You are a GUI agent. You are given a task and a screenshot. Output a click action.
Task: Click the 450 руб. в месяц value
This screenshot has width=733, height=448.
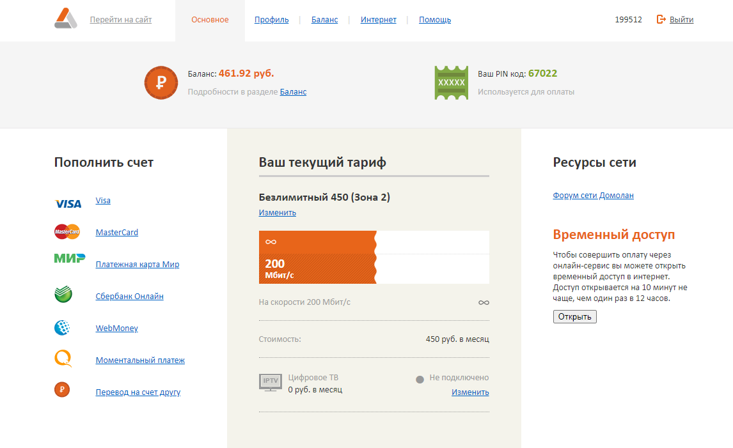click(x=457, y=339)
